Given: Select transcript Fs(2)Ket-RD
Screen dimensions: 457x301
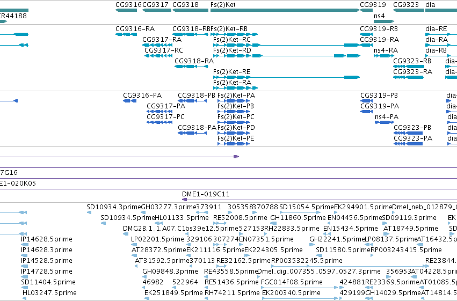Looking at the screenshot, I should pos(287,56).
